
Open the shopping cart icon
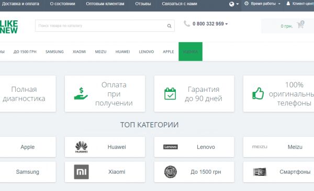coord(300,25)
